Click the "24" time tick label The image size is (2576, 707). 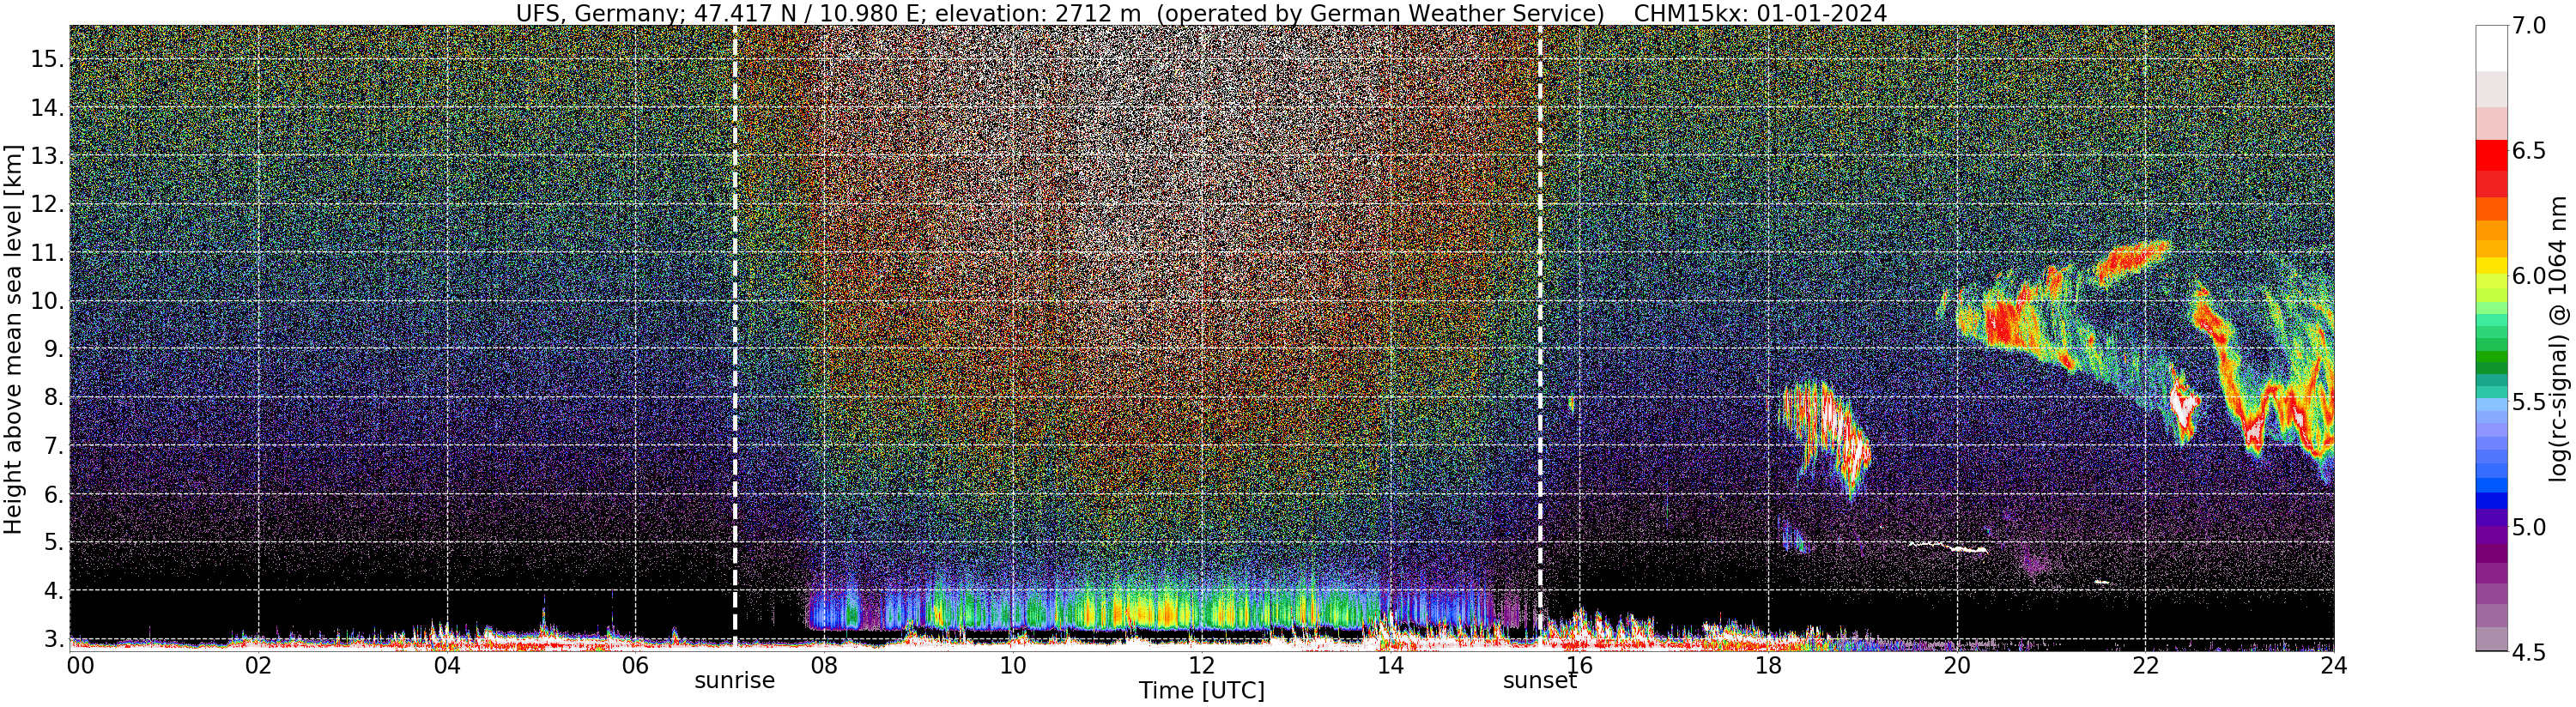[2334, 665]
